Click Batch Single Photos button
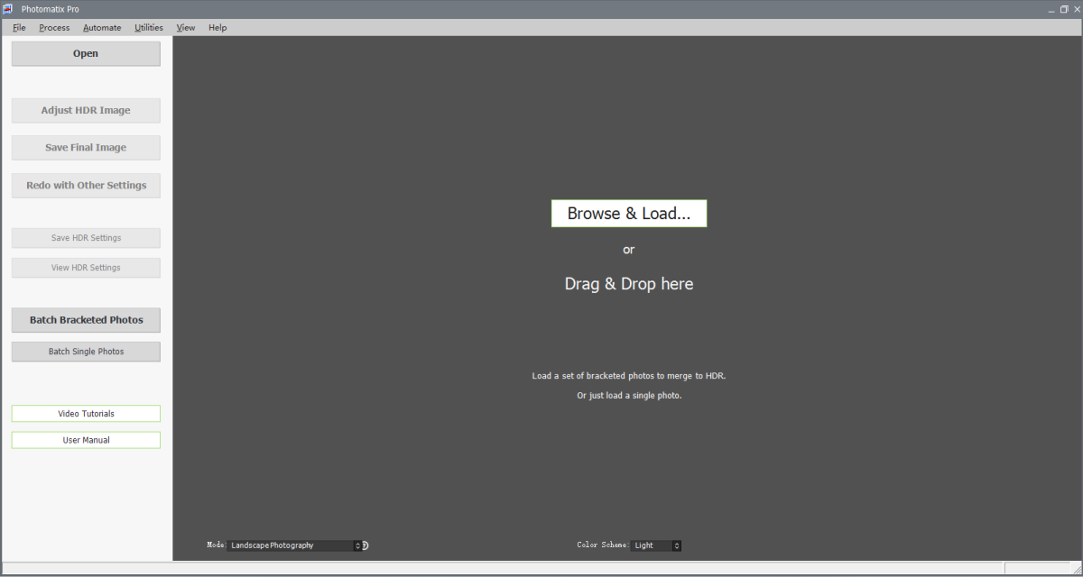Screen dimensions: 1083x577 (86, 352)
